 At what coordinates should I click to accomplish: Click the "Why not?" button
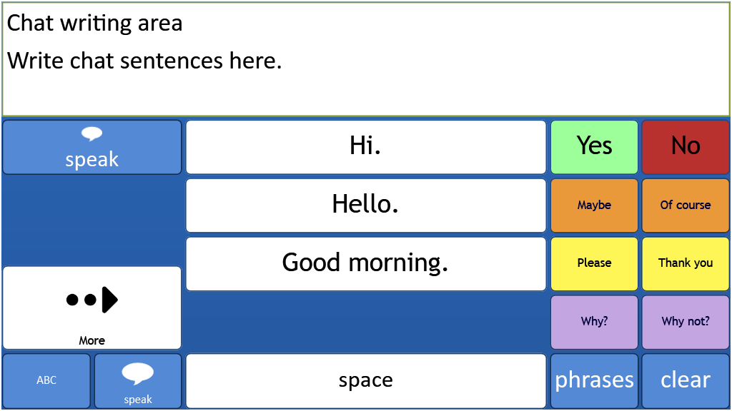(x=686, y=323)
